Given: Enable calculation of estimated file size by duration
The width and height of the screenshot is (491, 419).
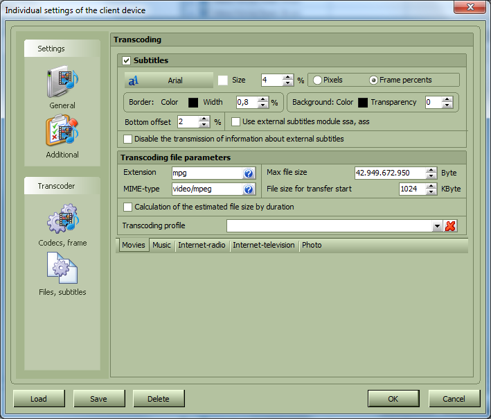Looking at the screenshot, I should click(127, 207).
